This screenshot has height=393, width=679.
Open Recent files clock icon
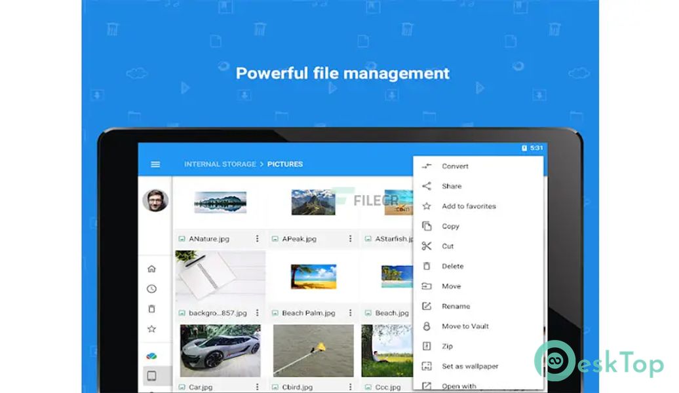[151, 289]
